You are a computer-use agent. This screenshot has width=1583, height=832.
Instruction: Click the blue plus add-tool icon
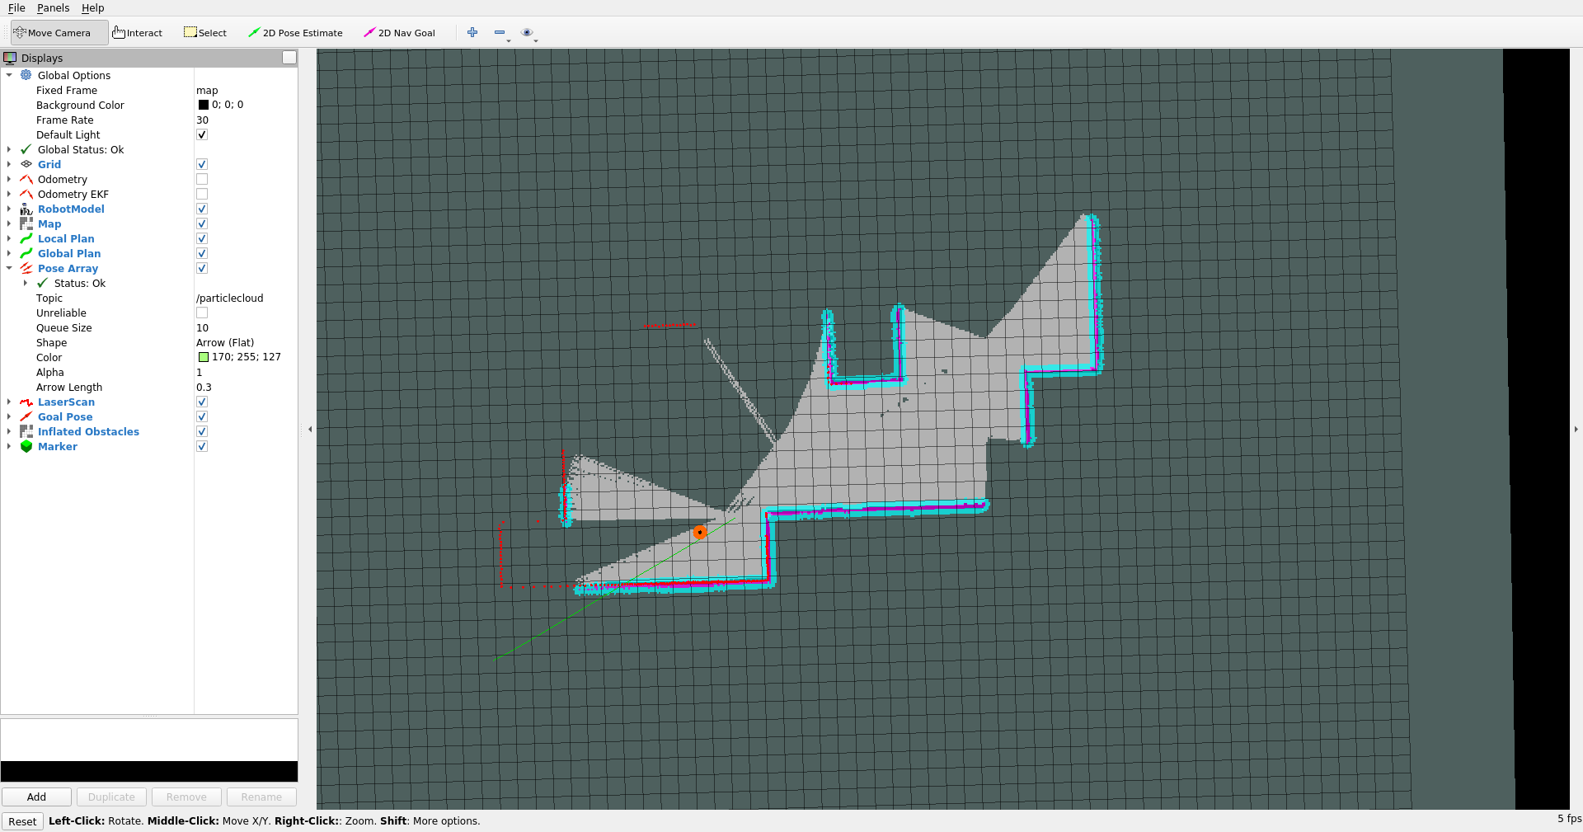[472, 33]
